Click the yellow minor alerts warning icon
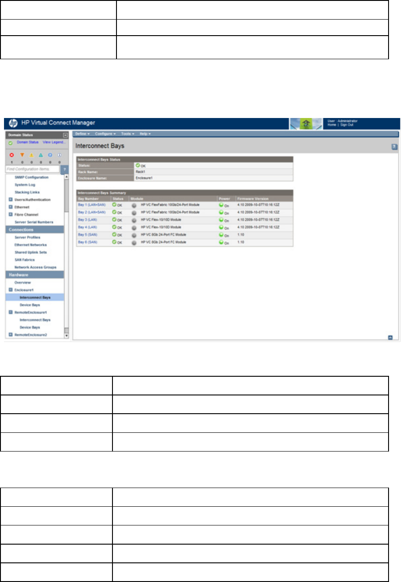Screen dimensions: 401x582 pyautogui.click(x=32, y=155)
